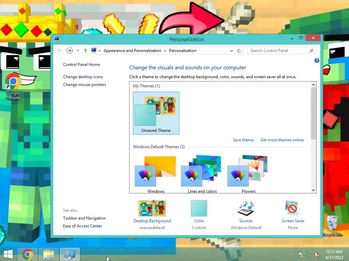Click the muted volume tray icon
Viewport: 349px width, 261px height.
pyautogui.click(x=317, y=255)
